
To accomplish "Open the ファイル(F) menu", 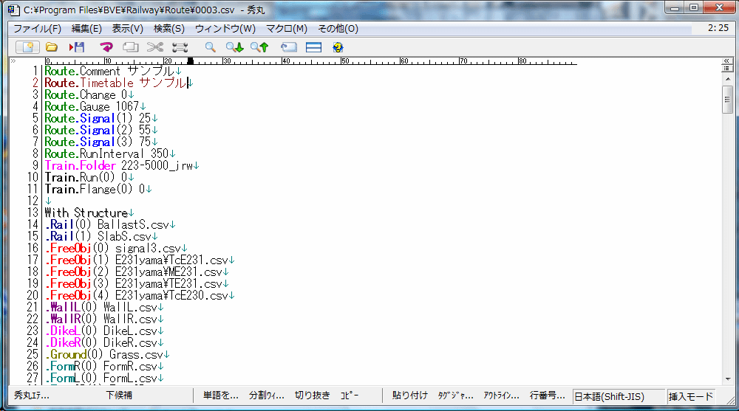I will (x=37, y=29).
